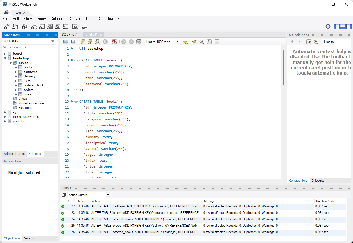The height and width of the screenshot is (243, 353).
Task: Open inspector for selected object icon
Action: point(24,26)
